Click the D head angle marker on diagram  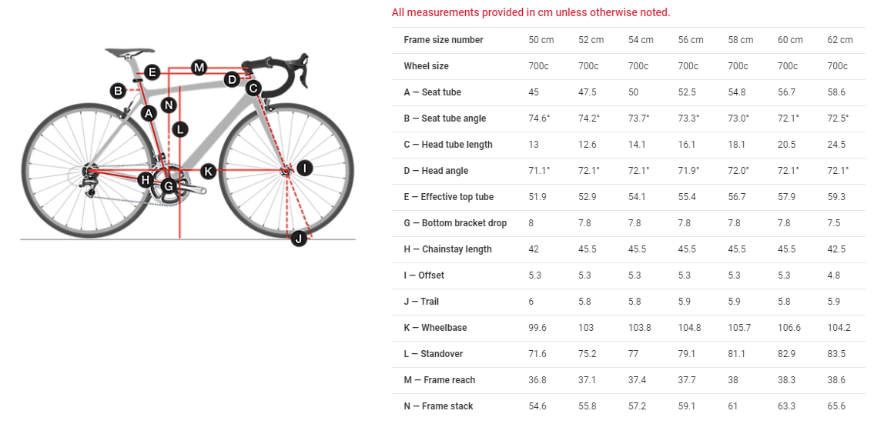(x=232, y=79)
